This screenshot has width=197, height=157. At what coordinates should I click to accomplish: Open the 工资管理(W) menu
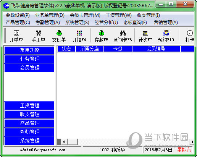[x=119, y=15]
